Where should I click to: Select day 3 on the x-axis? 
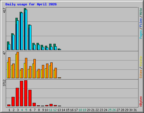[x=18, y=110]
